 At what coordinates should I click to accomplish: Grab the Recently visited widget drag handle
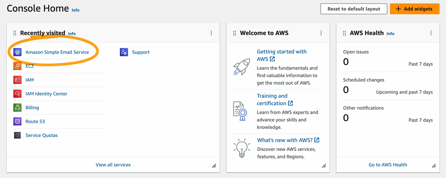point(15,33)
